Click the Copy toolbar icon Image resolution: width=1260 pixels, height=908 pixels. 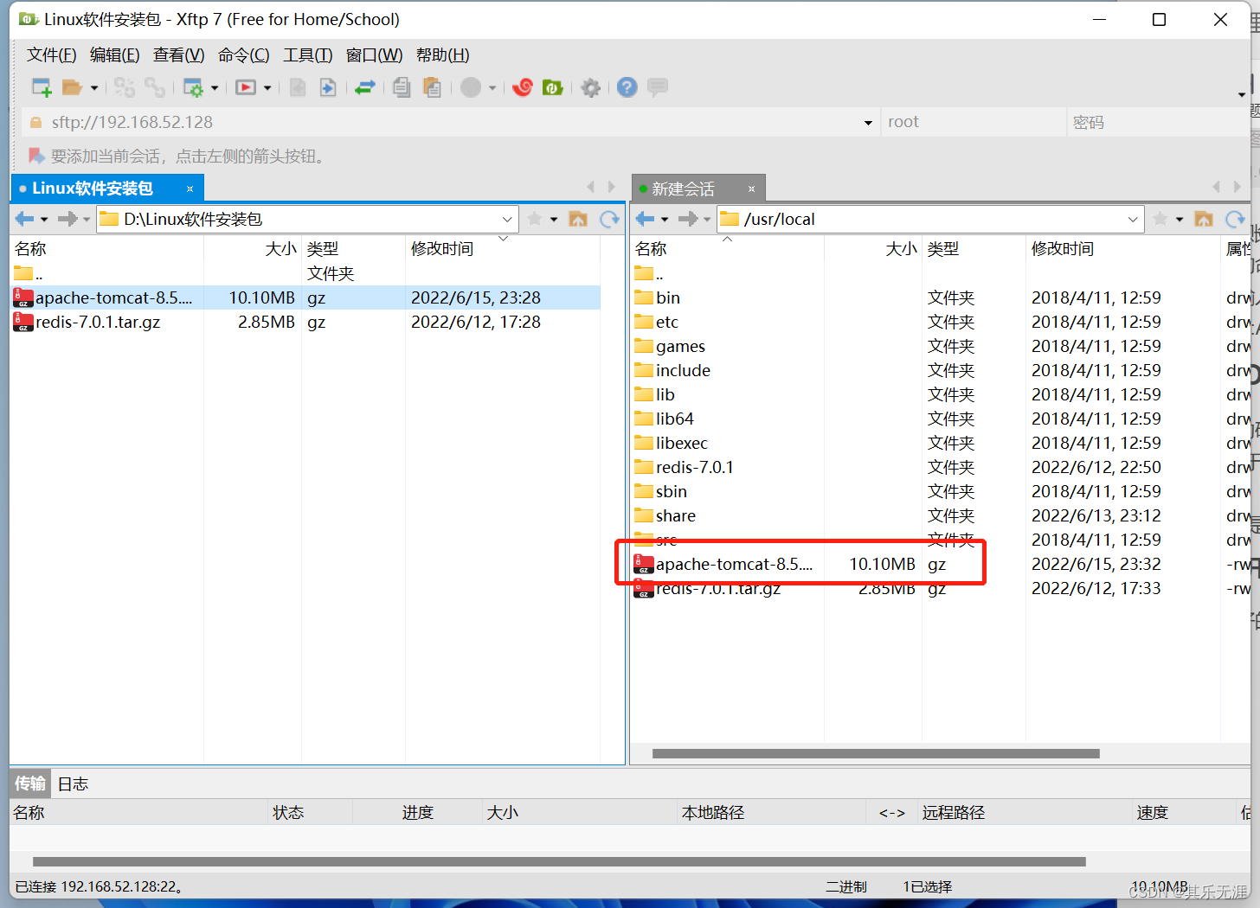[402, 87]
